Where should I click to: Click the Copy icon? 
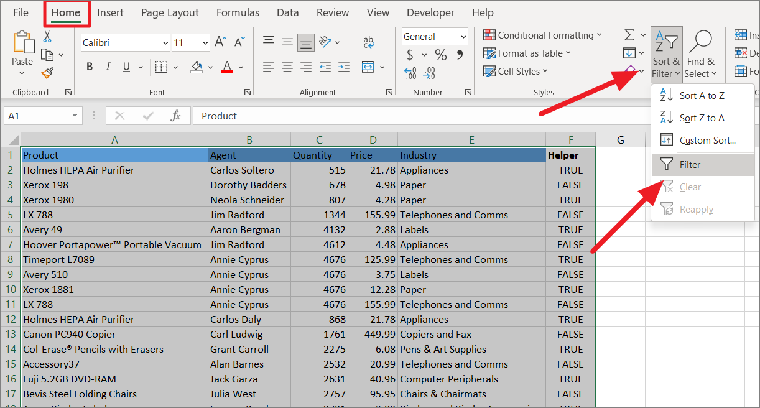(x=47, y=55)
